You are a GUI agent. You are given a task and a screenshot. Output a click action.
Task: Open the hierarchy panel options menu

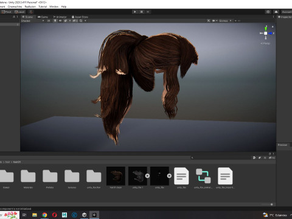coord(18,17)
